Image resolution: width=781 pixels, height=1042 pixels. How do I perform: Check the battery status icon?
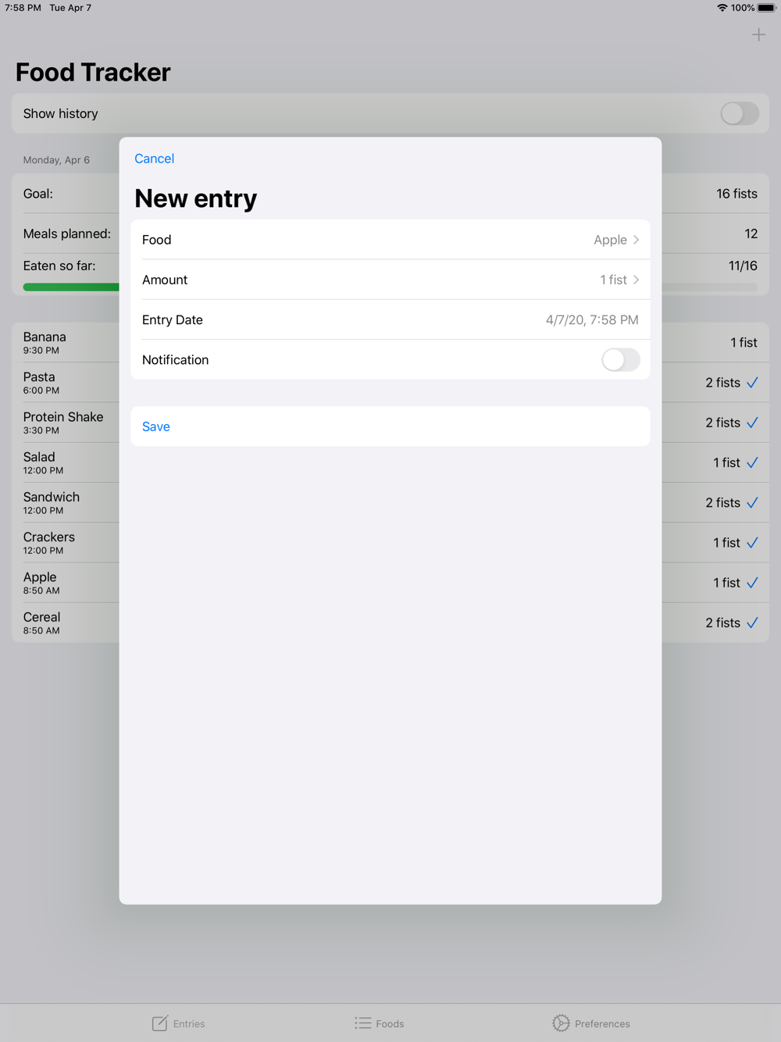(766, 8)
